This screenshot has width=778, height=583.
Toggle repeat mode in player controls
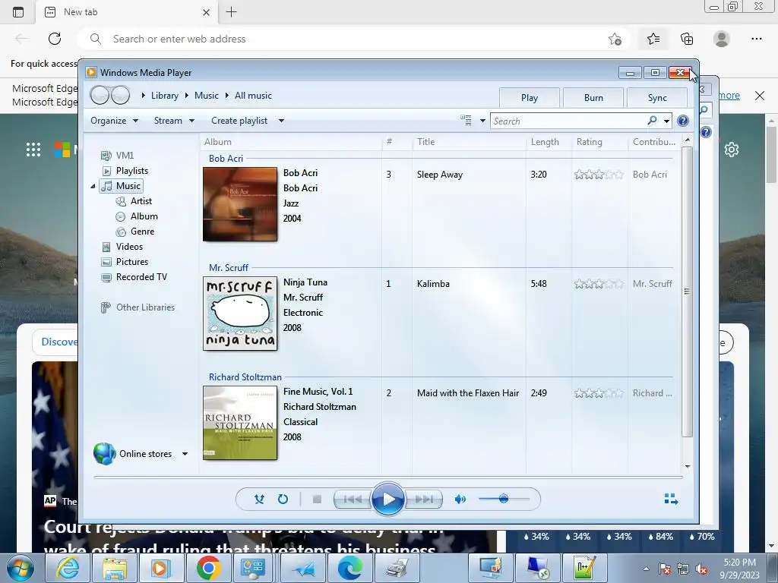click(x=283, y=499)
